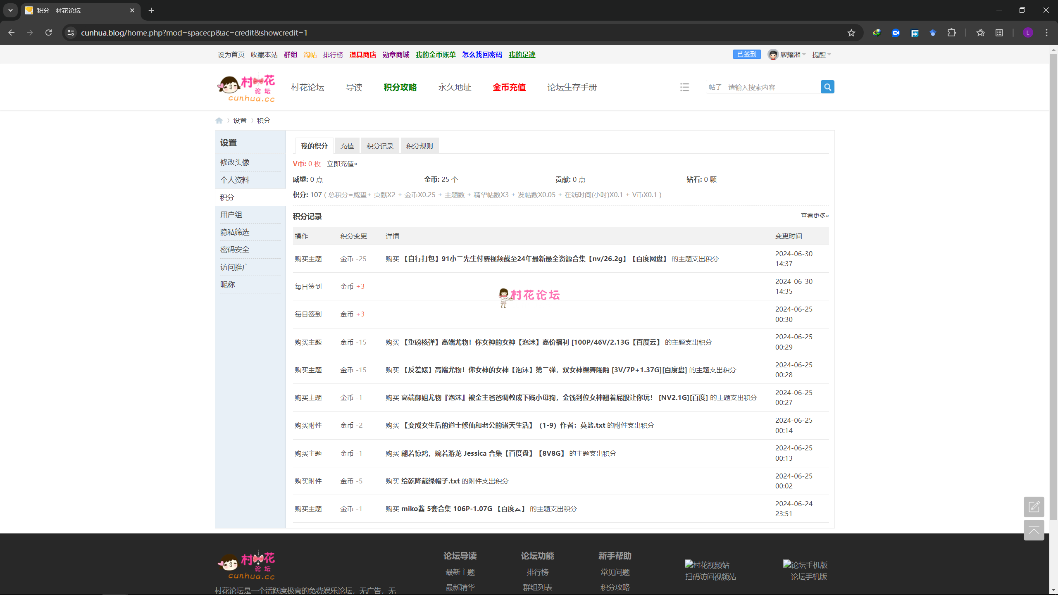Click 我的金币账单 in the top bar
The image size is (1058, 595).
pos(436,55)
